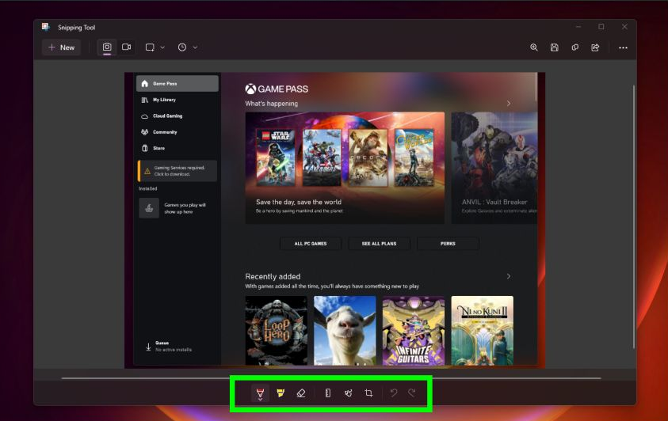The height and width of the screenshot is (421, 668).
Task: Select Community in captured Xbox sidebar
Action: [177, 132]
